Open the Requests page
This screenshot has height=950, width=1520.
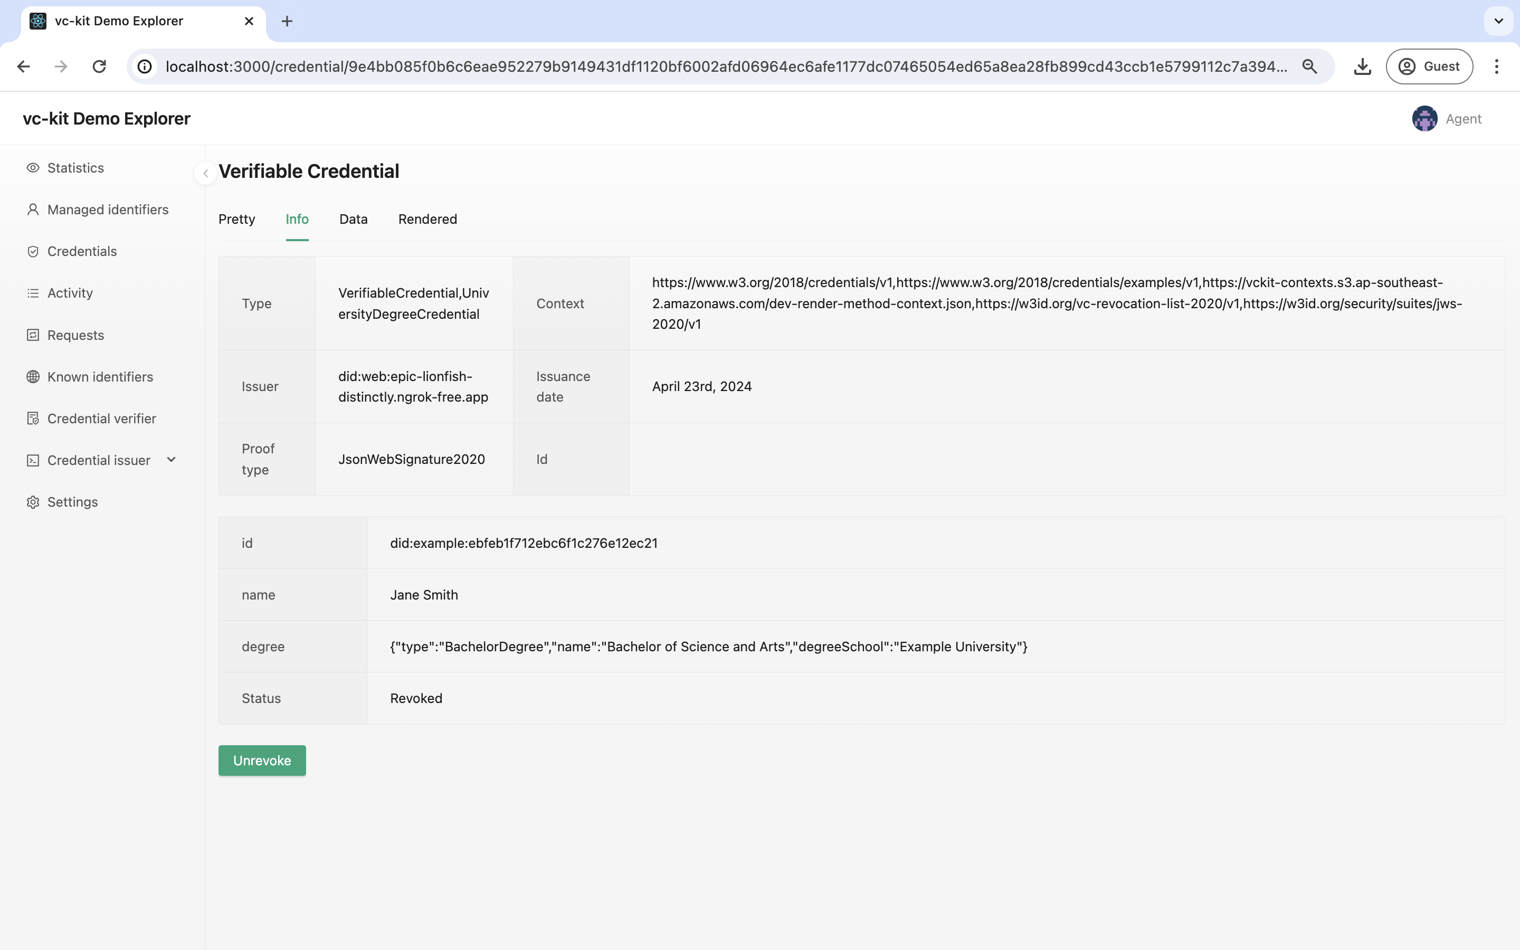76,335
